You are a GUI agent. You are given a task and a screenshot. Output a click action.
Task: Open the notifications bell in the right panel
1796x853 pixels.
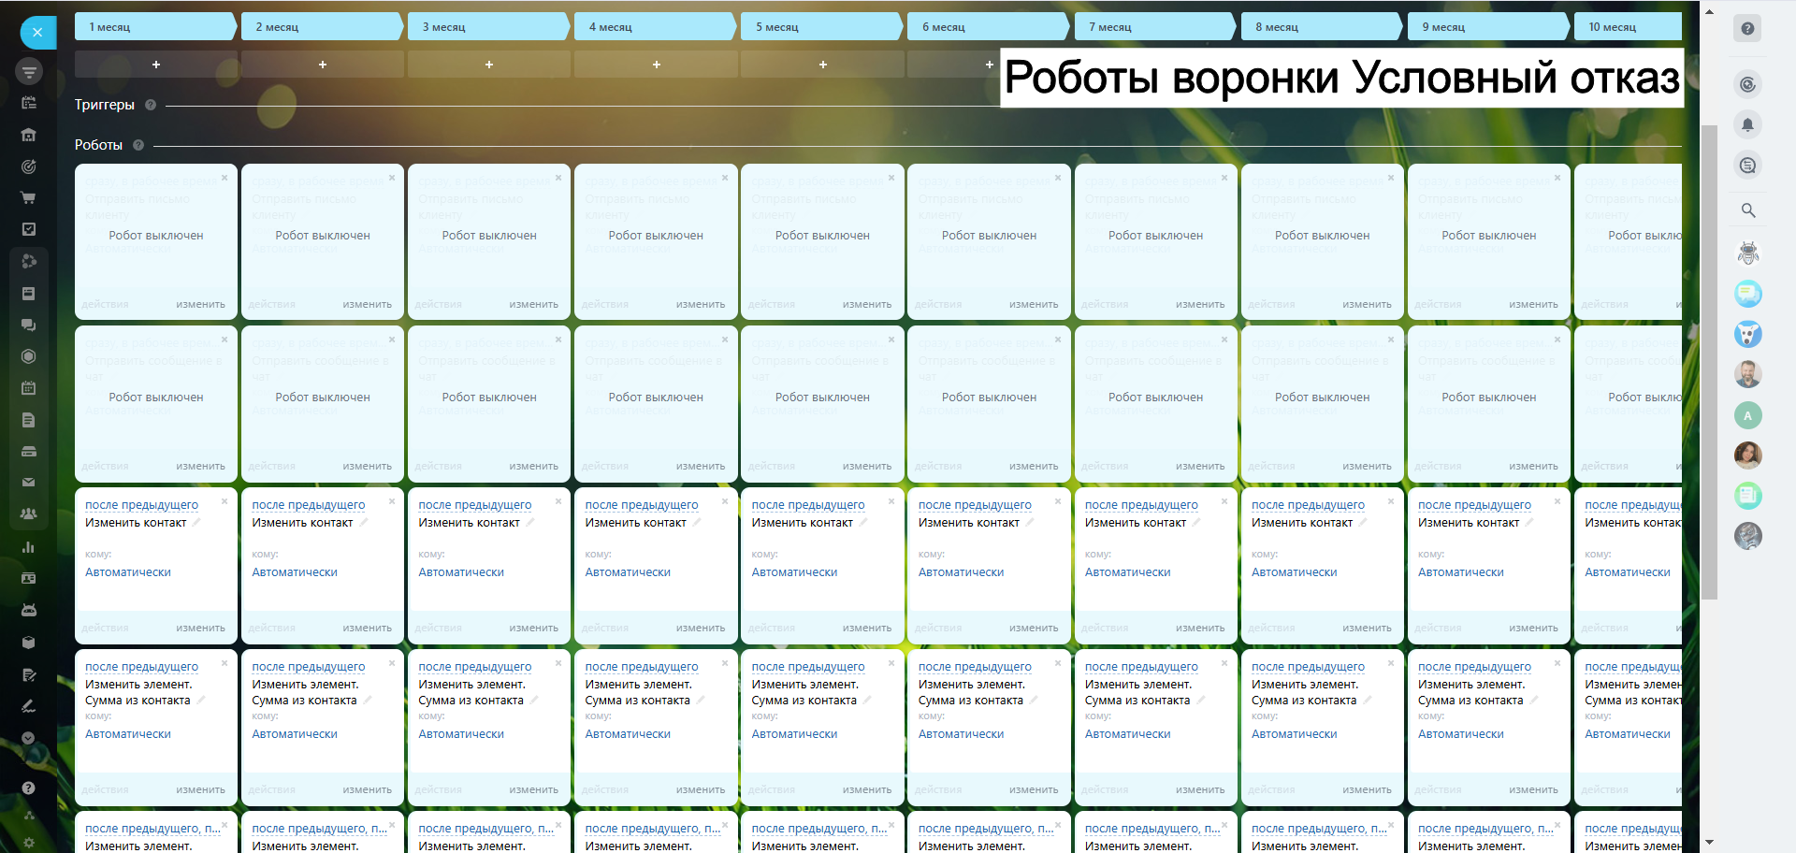[x=1747, y=124]
